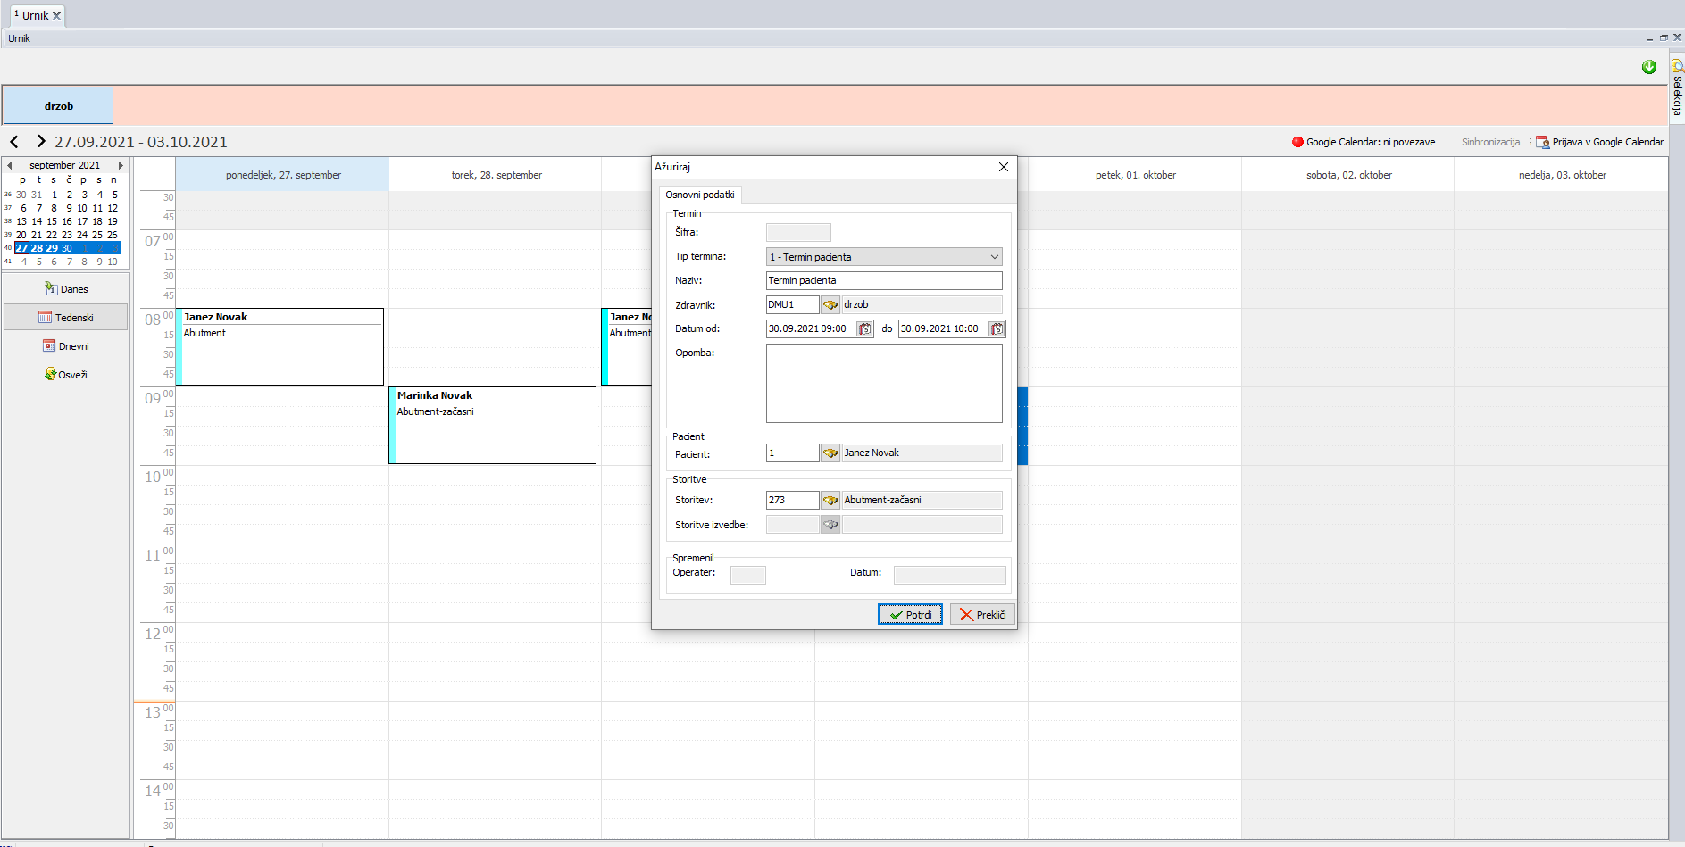Viewport: 1685px width, 847px height.
Task: Open service lookup beside Storitev field
Action: point(830,501)
